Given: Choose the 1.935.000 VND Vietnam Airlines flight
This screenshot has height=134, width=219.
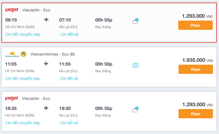Looking at the screenshot, I should (196, 69).
